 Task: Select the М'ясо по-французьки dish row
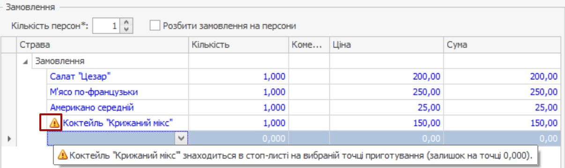tap(304, 92)
